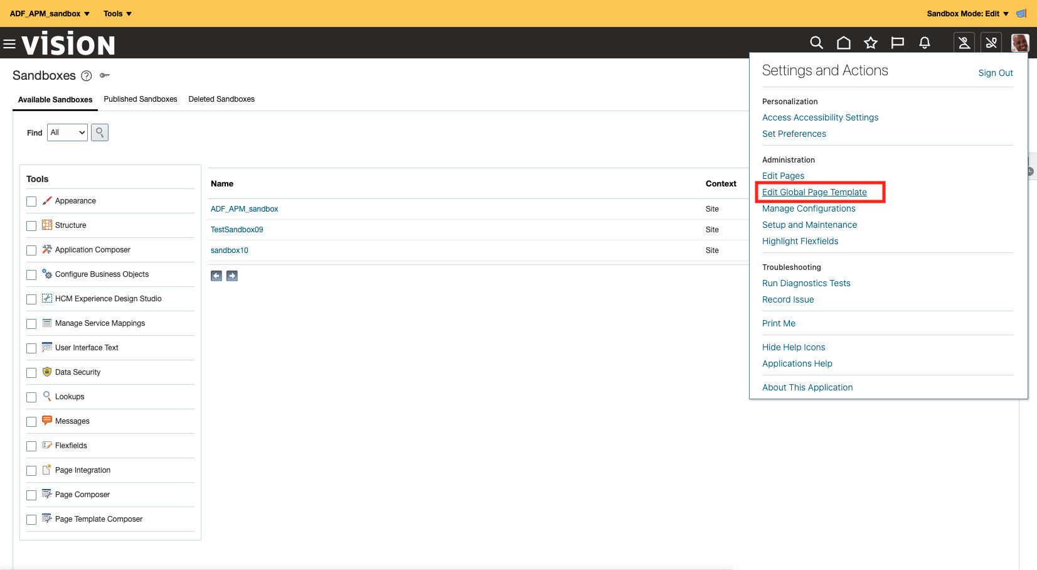This screenshot has height=570, width=1037.
Task: Open the sandbox10 link in the Name column
Action: pyautogui.click(x=229, y=250)
